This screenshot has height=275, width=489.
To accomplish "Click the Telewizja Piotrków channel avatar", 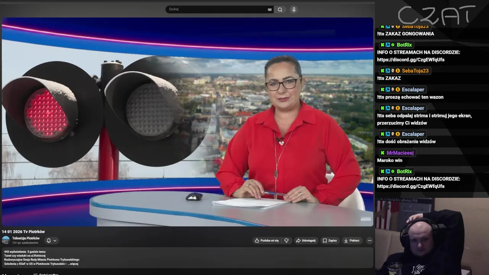I will coord(6,240).
